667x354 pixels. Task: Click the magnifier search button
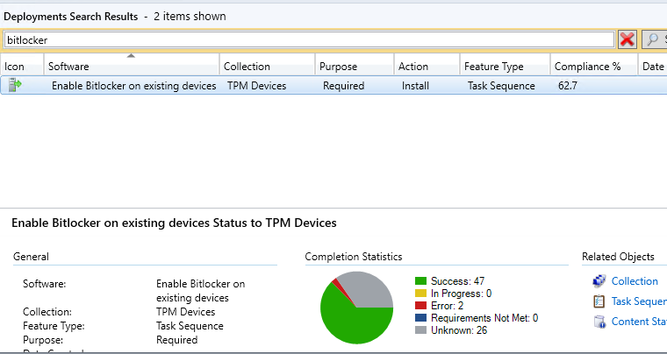(654, 39)
